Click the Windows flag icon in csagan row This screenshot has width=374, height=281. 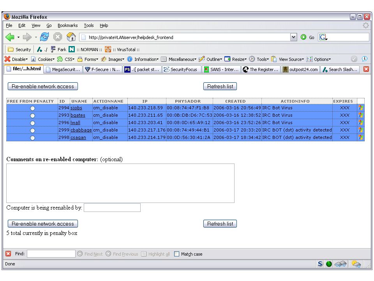tap(361, 137)
